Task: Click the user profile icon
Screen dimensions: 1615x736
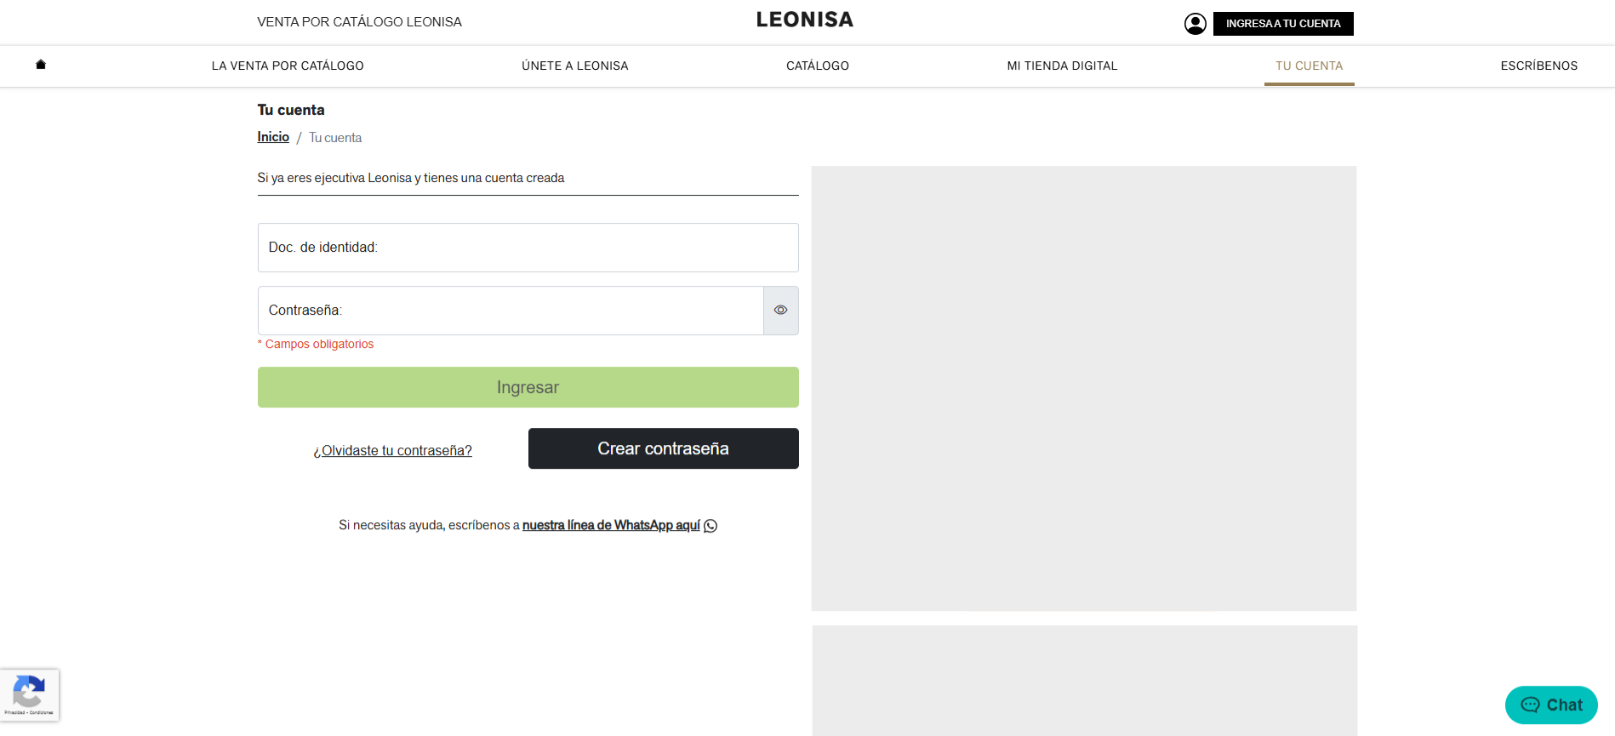Action: 1195,24
